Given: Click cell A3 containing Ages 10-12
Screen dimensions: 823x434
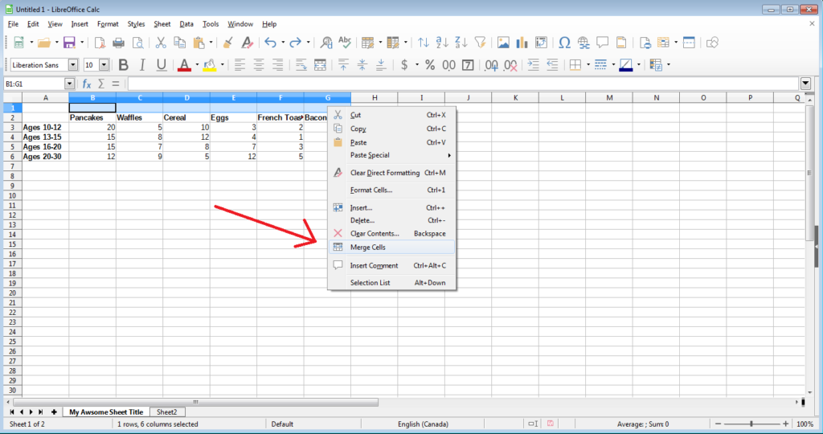Looking at the screenshot, I should [45, 127].
